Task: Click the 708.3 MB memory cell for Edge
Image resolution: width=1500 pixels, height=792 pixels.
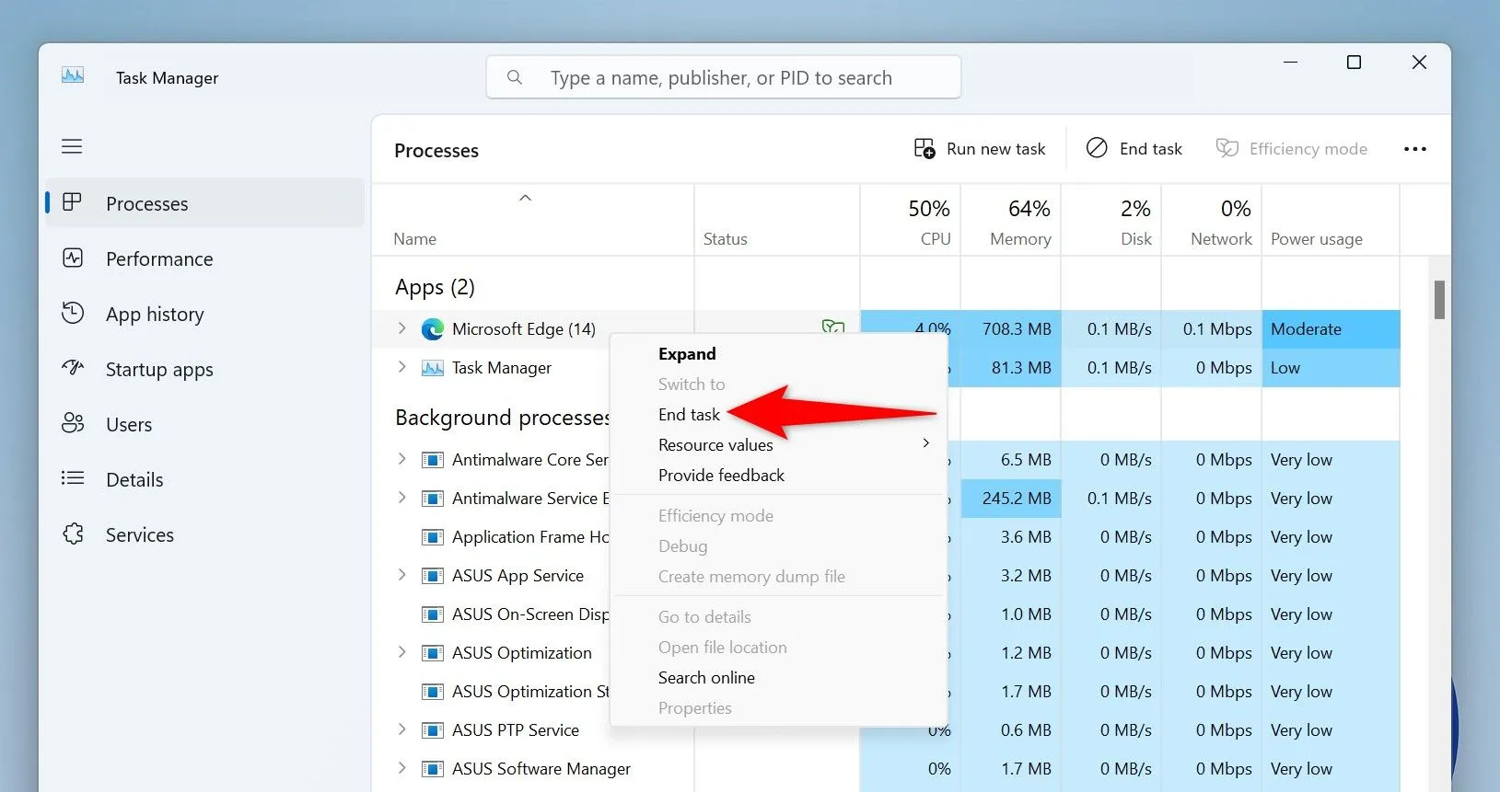Action: (x=1011, y=329)
